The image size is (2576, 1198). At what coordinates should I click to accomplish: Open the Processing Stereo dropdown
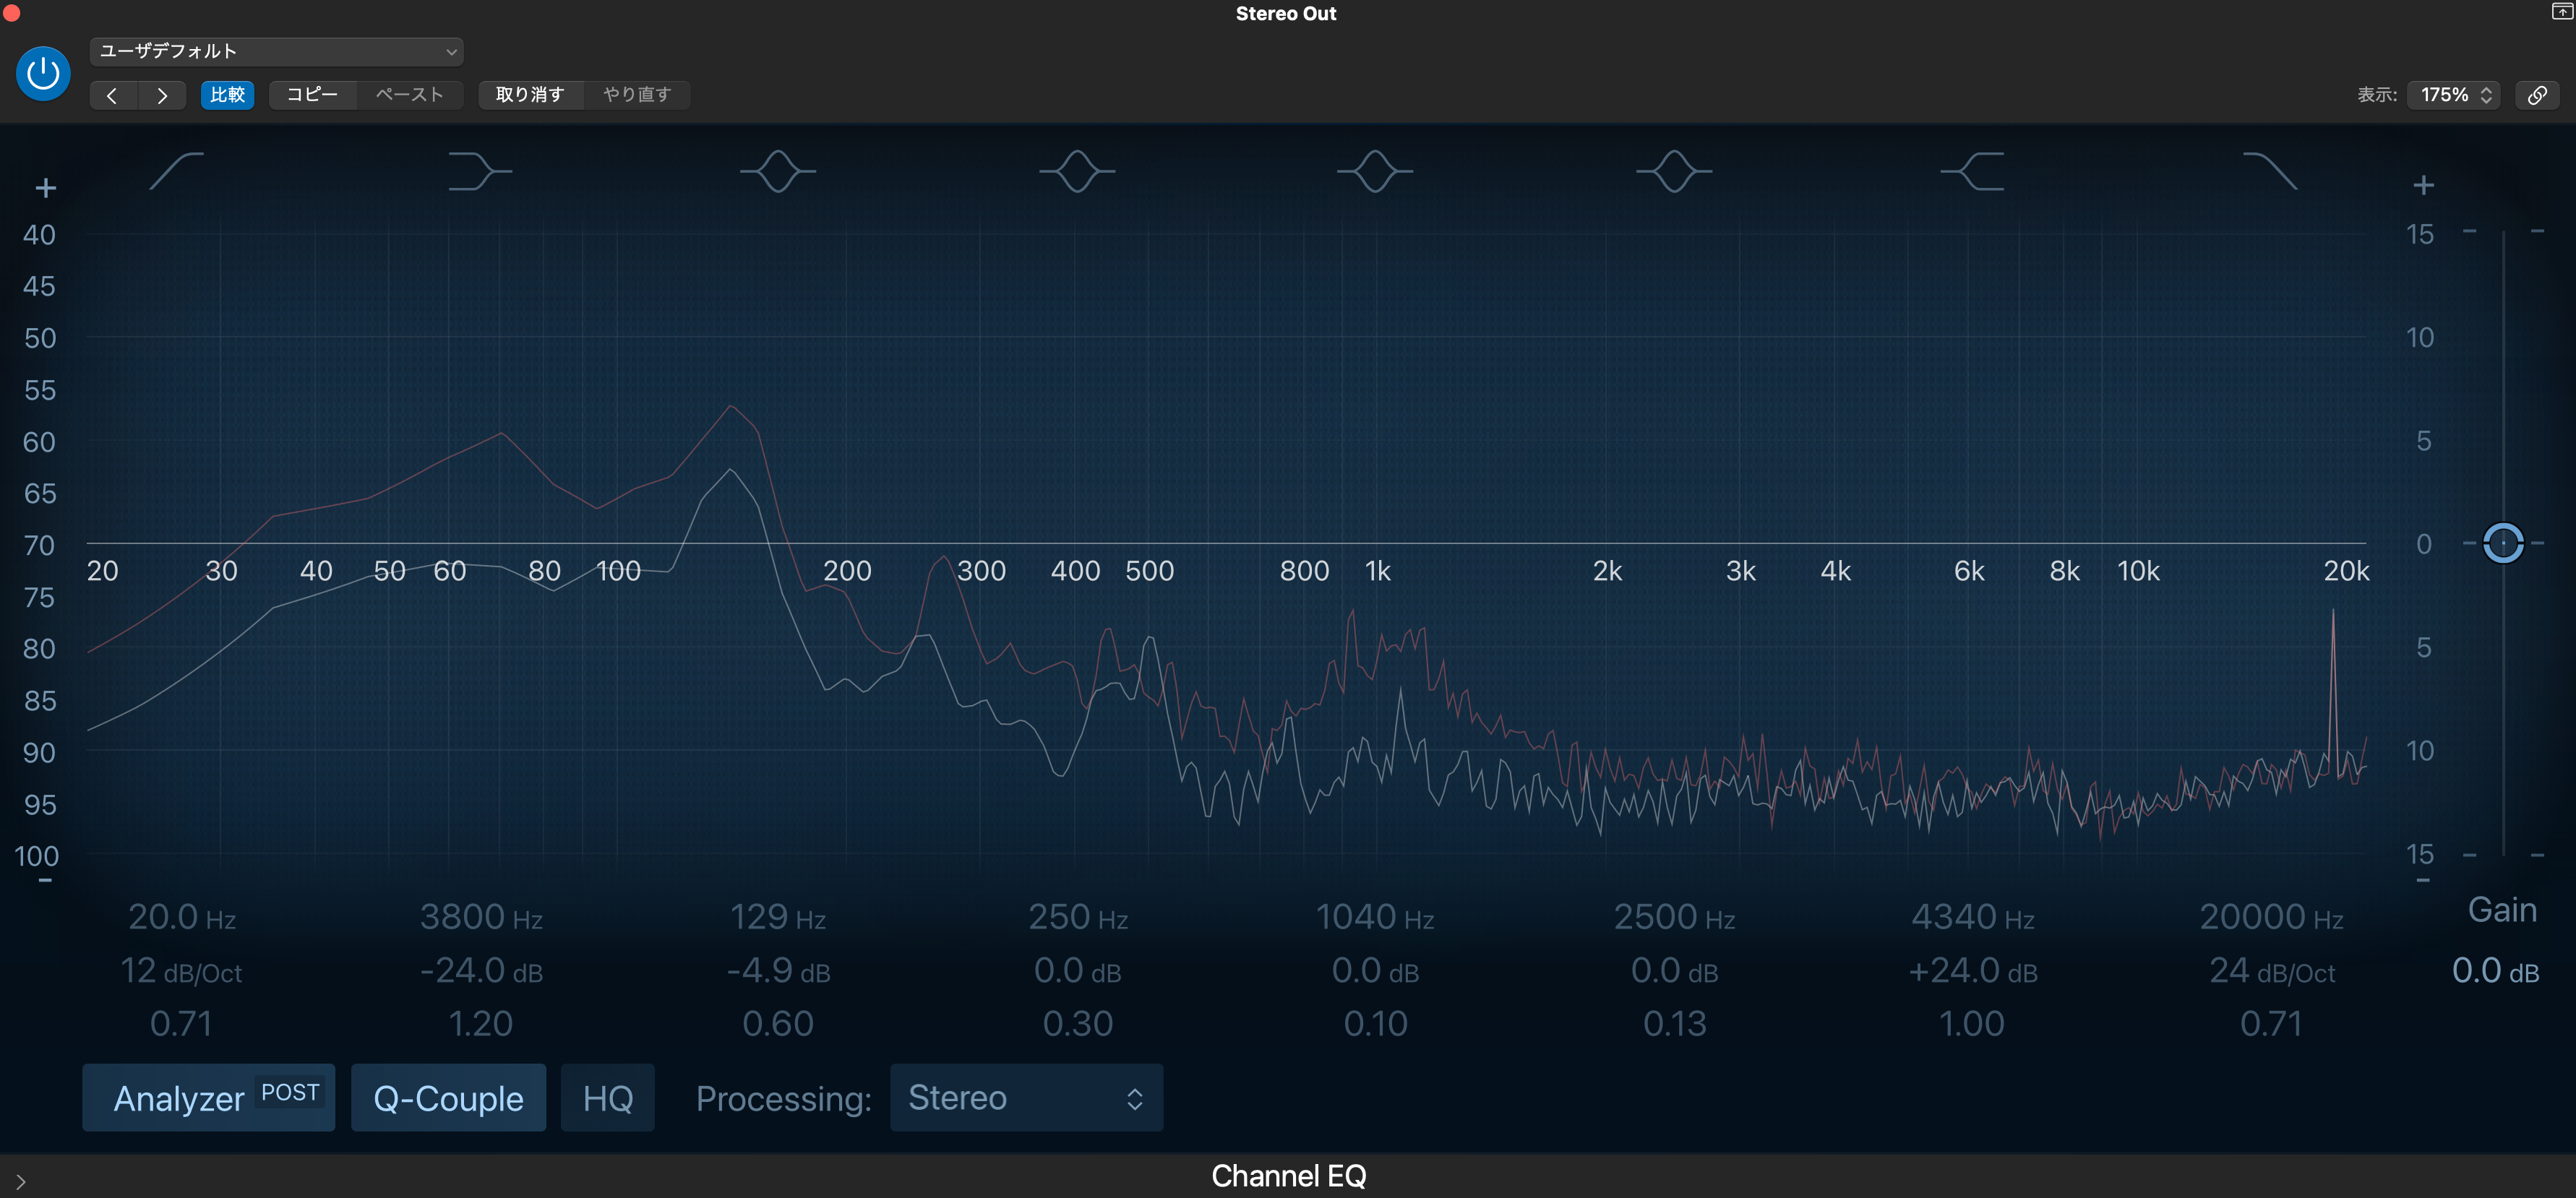point(1026,1098)
